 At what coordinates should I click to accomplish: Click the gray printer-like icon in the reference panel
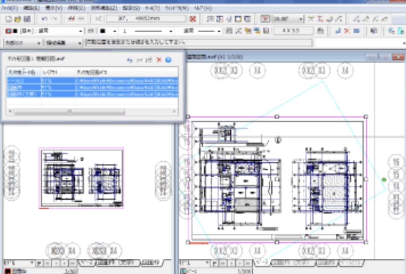coord(149,60)
